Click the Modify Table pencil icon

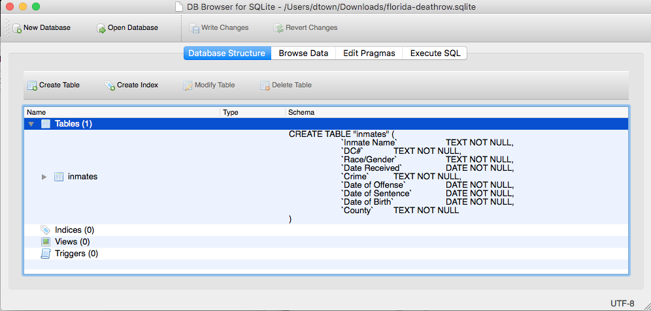pyautogui.click(x=188, y=85)
